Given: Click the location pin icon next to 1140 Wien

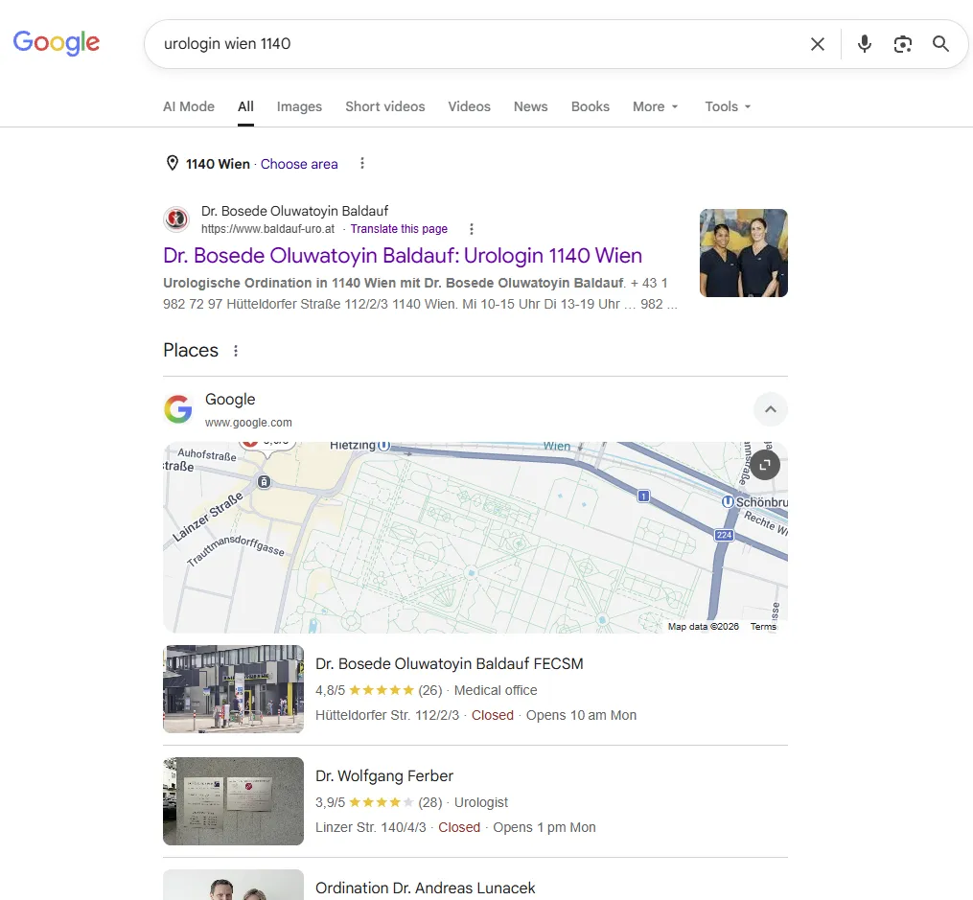Looking at the screenshot, I should tap(172, 163).
